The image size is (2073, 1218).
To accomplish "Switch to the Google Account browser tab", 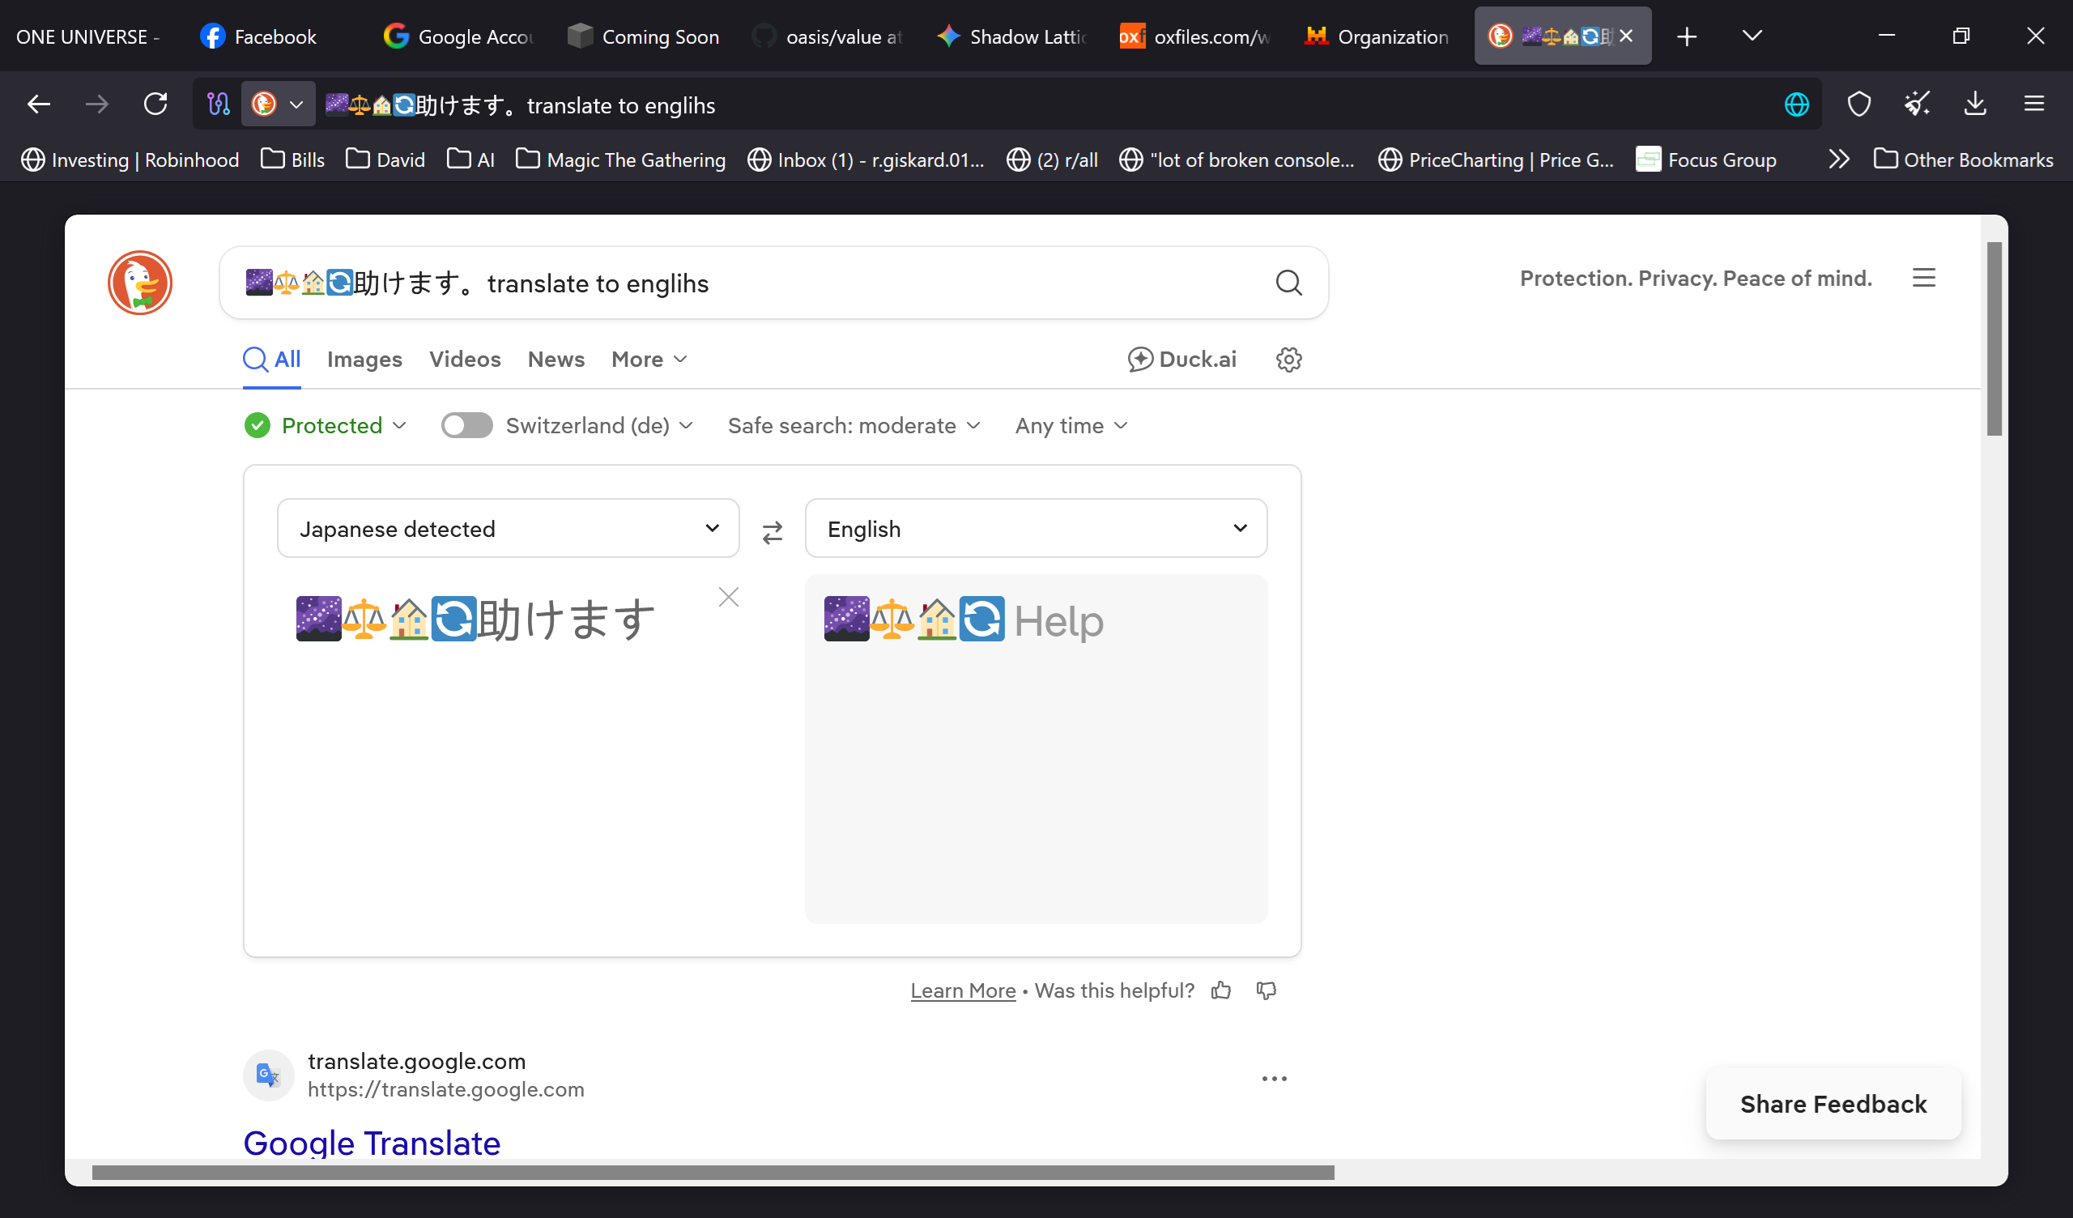I will coord(461,36).
